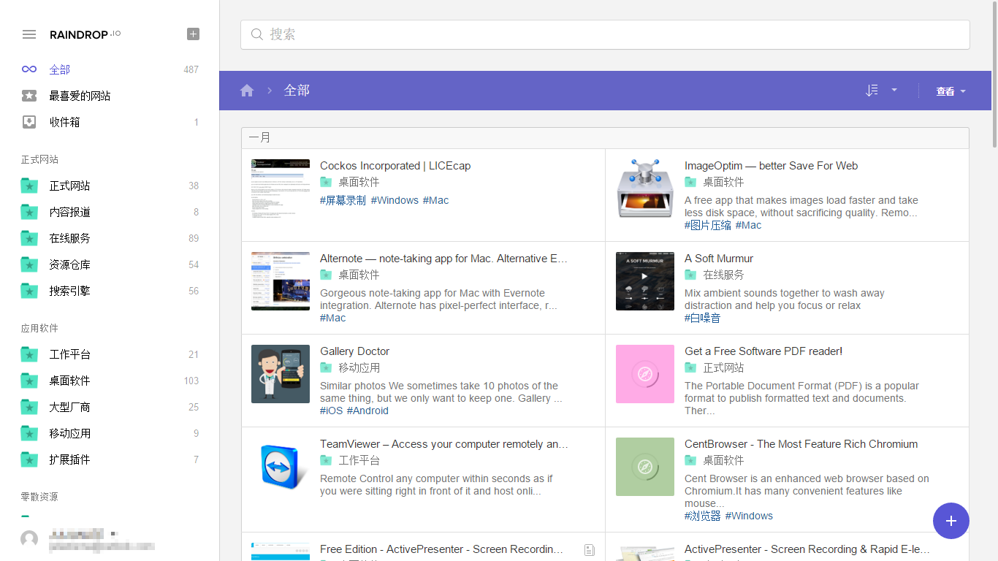Click the RAINDROP.IO logo
This screenshot has width=998, height=561.
click(x=85, y=34)
